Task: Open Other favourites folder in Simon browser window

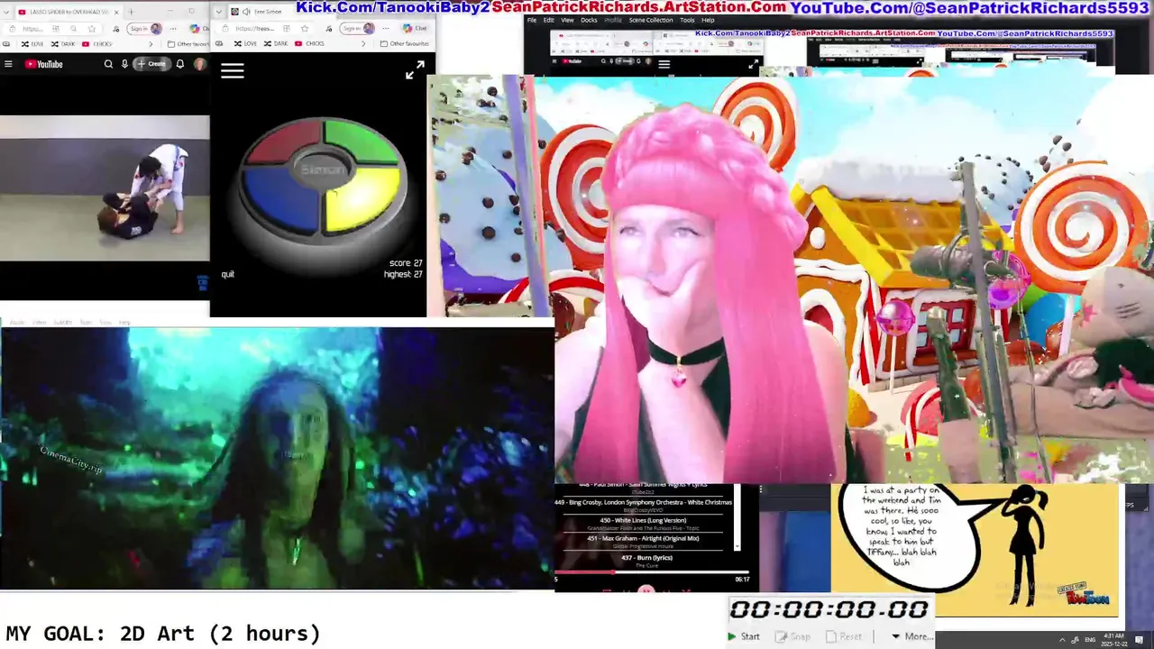Action: pyautogui.click(x=405, y=43)
